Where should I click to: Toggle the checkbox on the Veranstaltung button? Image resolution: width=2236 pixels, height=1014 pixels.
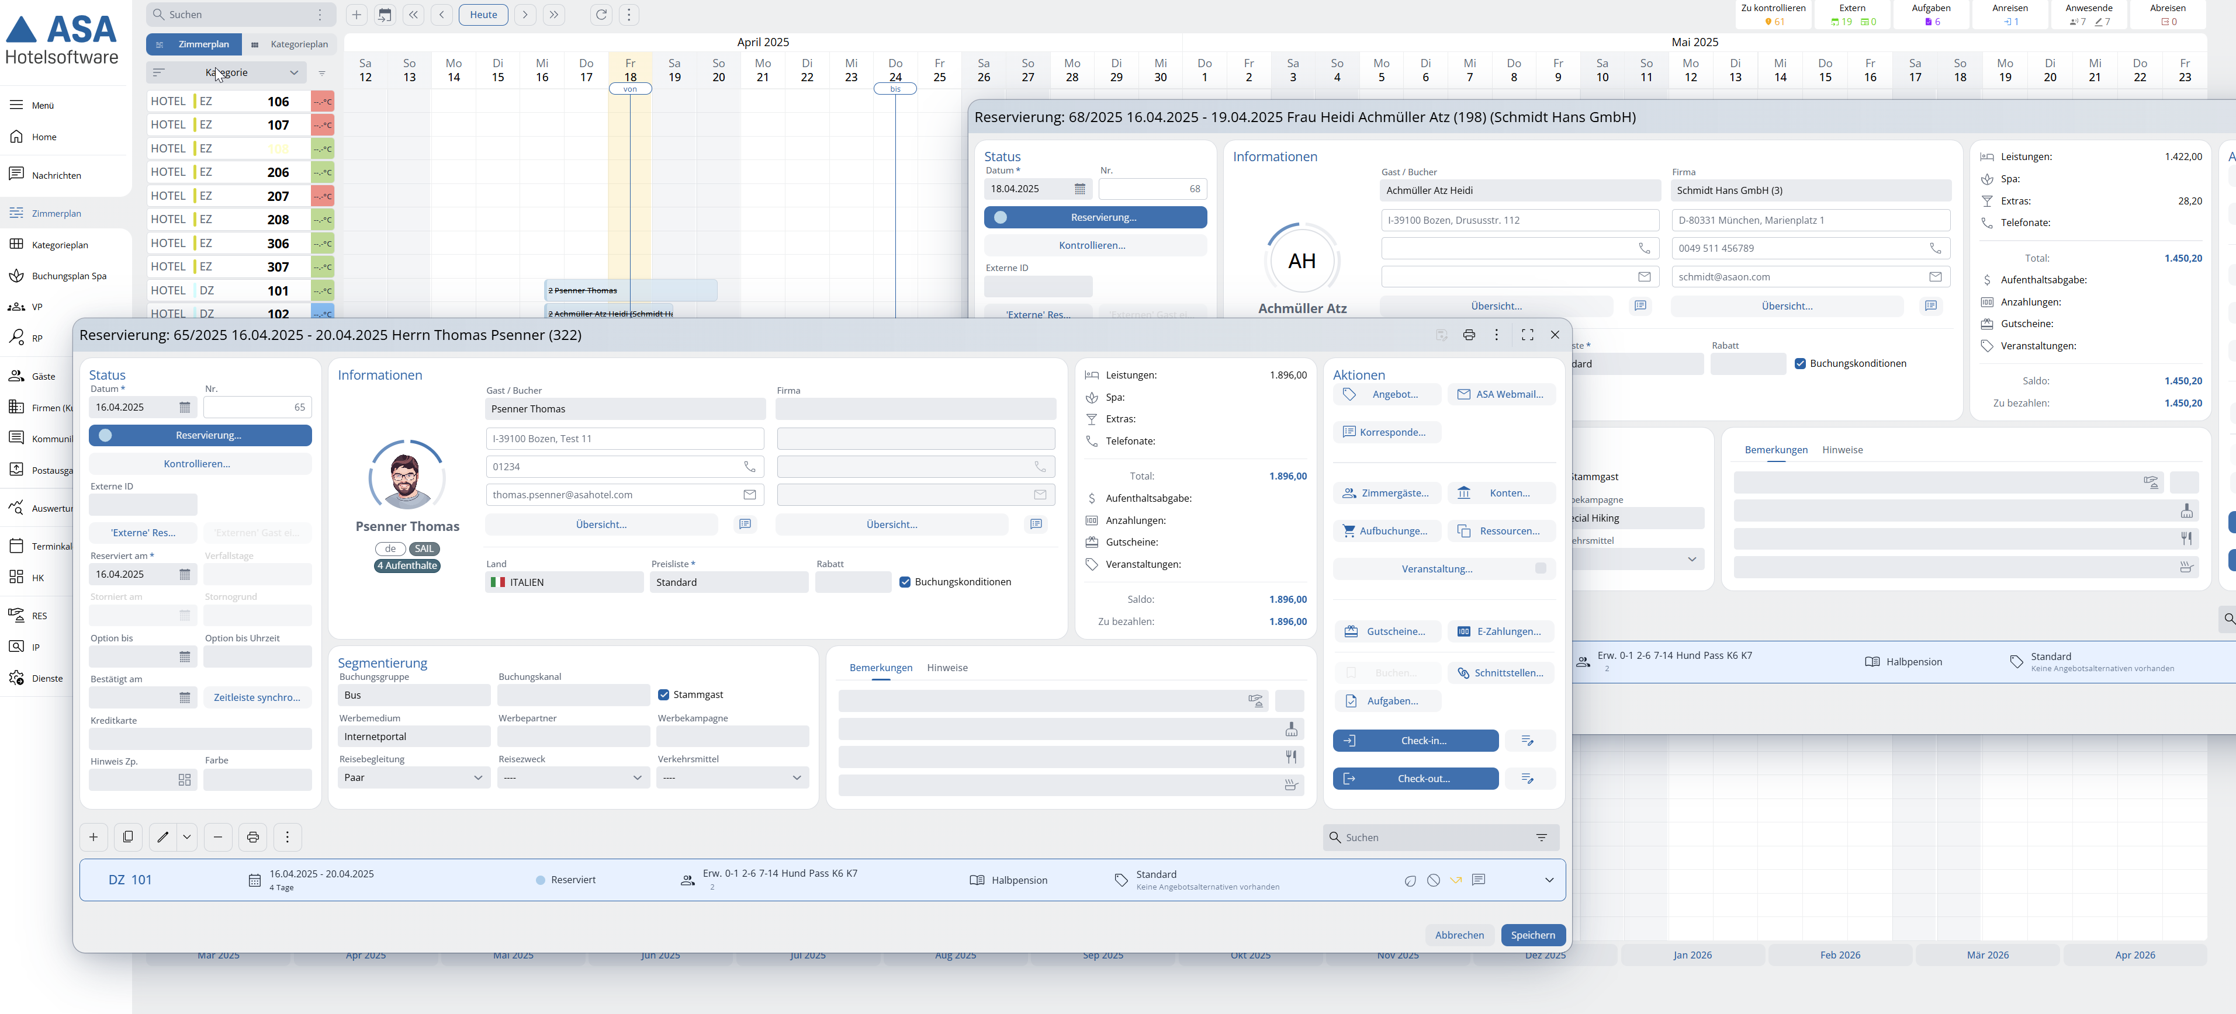(1541, 569)
